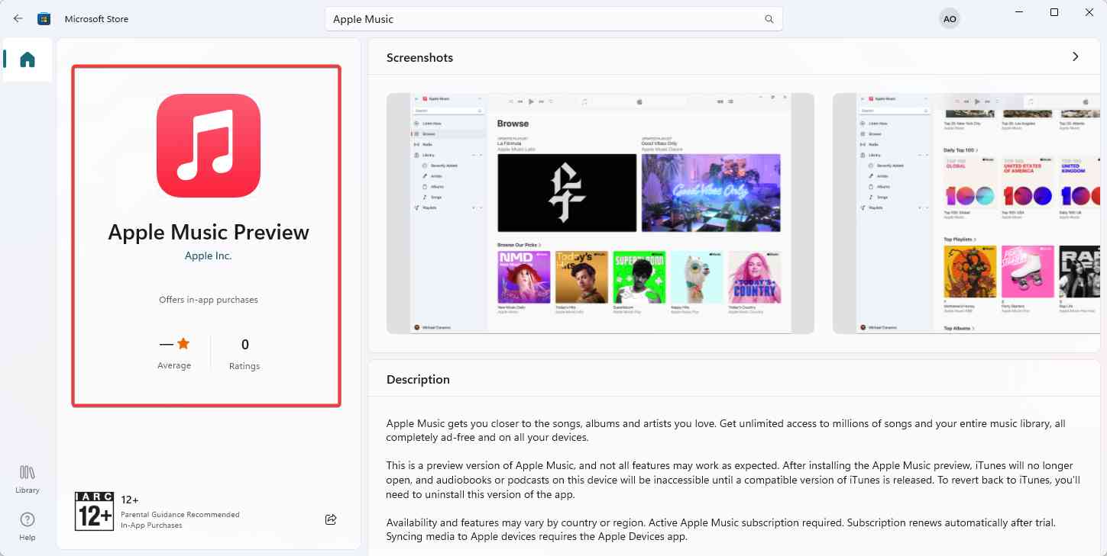Expand Screenshots with the chevron arrow
Viewport: 1107px width, 556px height.
point(1076,57)
